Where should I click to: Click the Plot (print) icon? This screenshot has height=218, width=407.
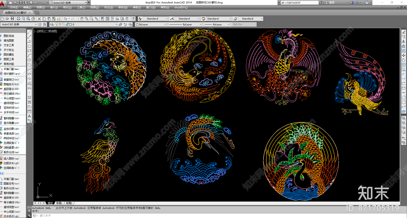[19, 19]
